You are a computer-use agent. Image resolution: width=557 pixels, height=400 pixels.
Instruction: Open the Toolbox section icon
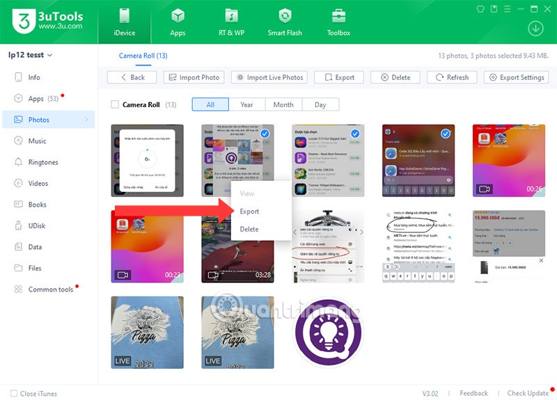pyautogui.click(x=338, y=17)
